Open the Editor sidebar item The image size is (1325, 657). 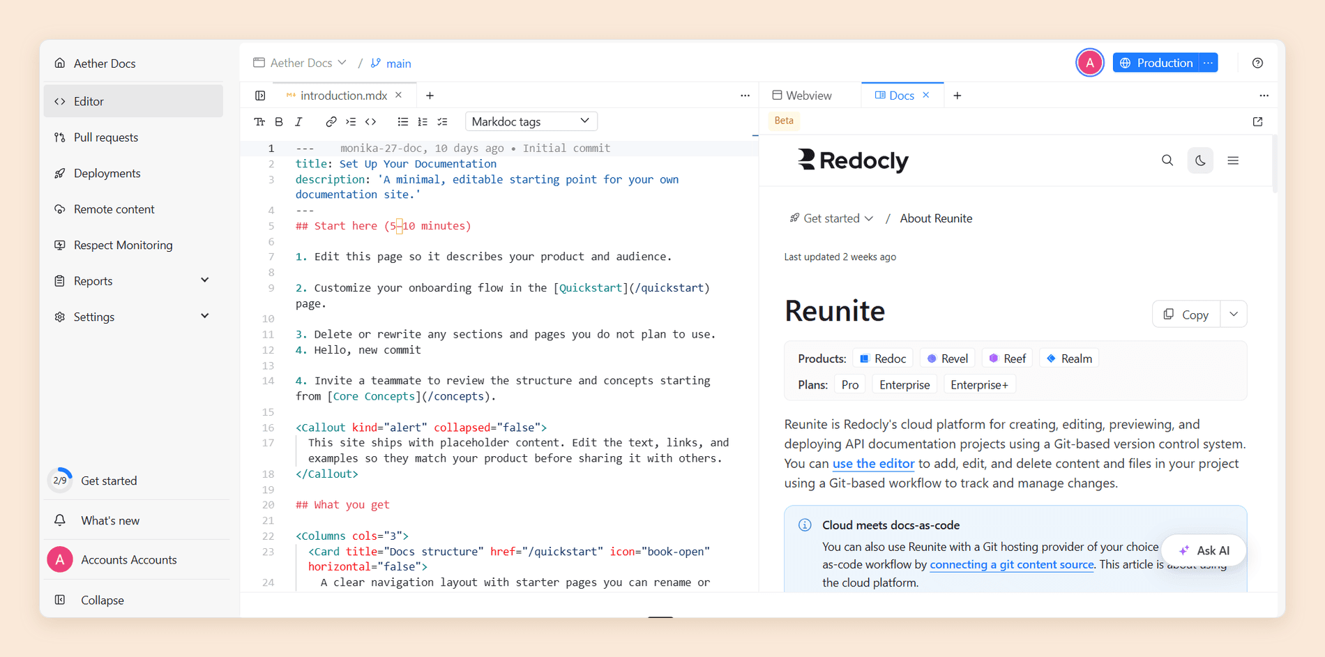133,101
